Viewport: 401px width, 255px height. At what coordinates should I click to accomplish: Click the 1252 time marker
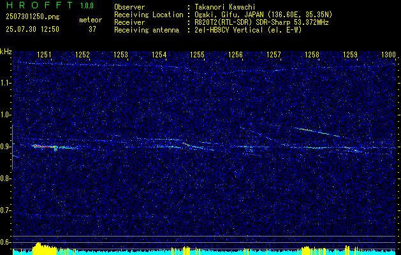click(x=83, y=54)
